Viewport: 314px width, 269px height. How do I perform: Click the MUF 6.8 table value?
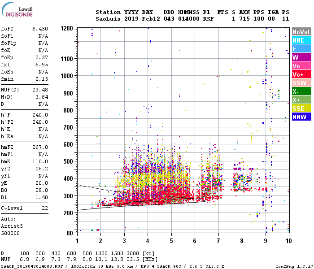click(24, 259)
